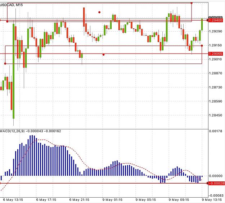Select red center dot of upper rectangle
Screen dimensions: 225x203
(99, 12)
